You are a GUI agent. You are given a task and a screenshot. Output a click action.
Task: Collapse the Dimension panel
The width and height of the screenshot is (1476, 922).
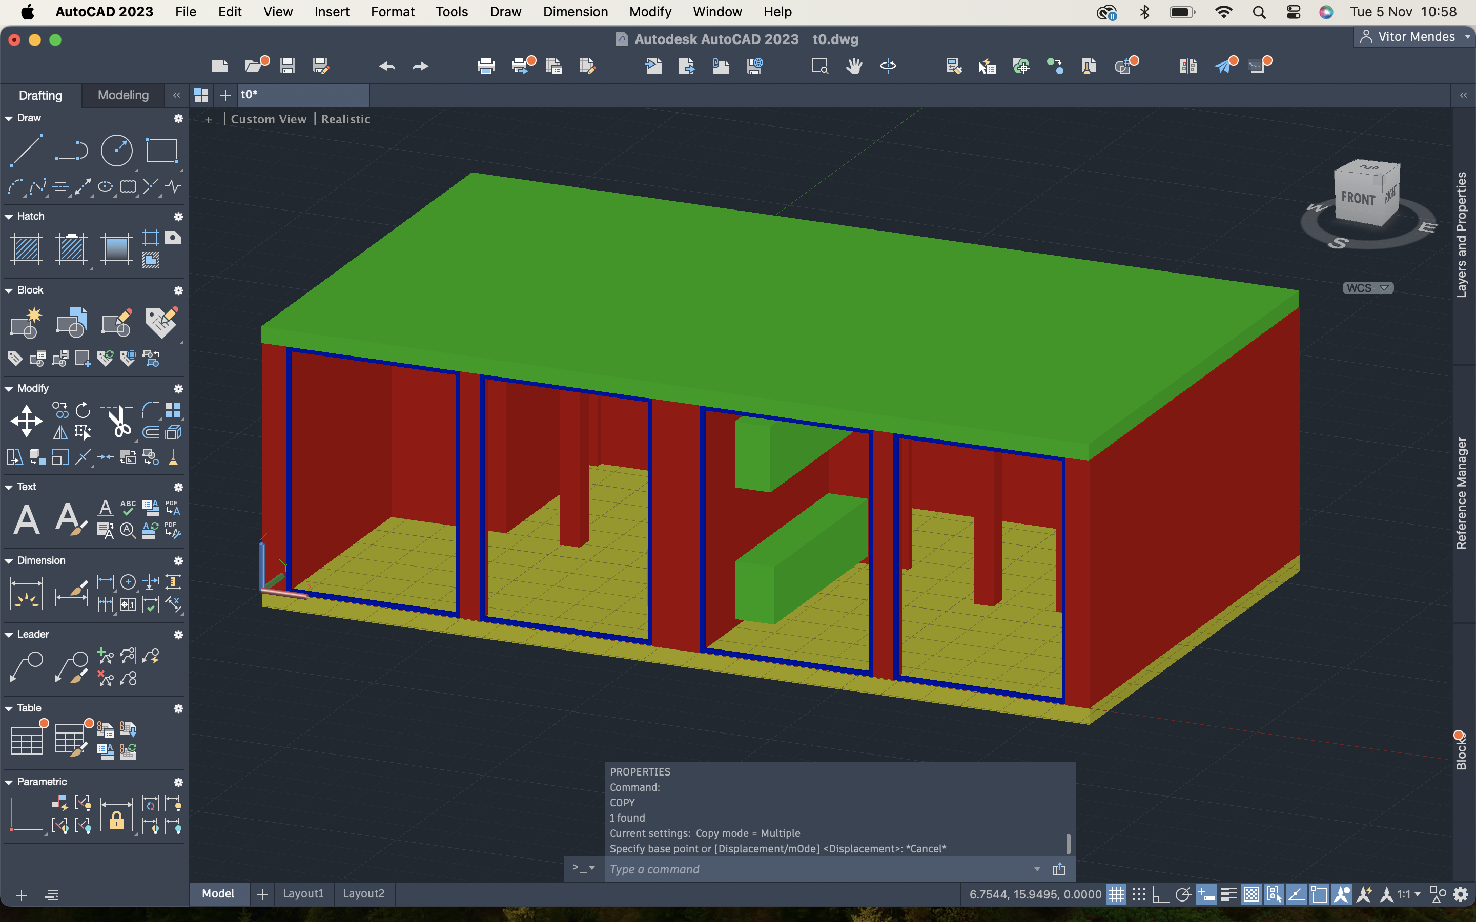click(9, 560)
